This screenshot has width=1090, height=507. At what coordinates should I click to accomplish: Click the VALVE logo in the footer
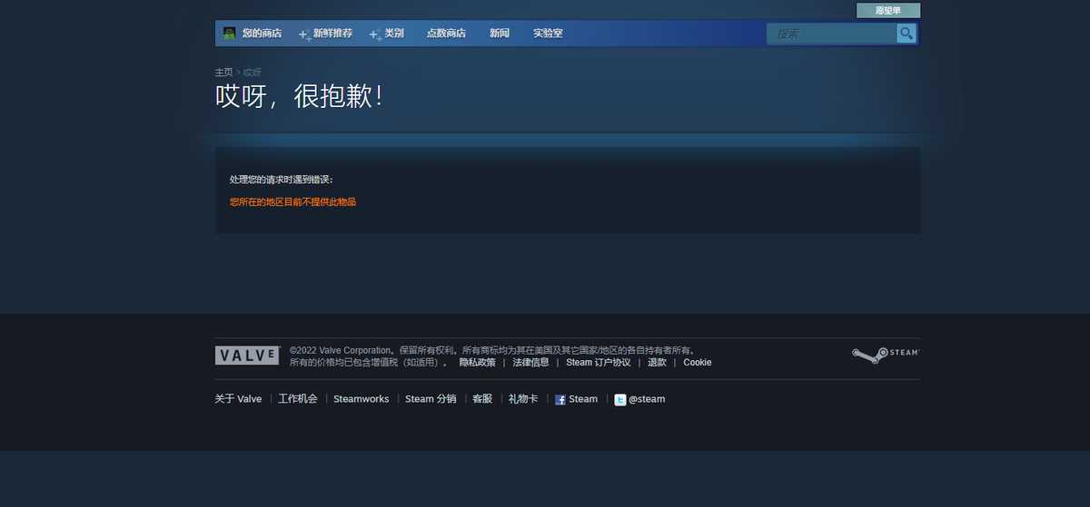[x=247, y=356]
